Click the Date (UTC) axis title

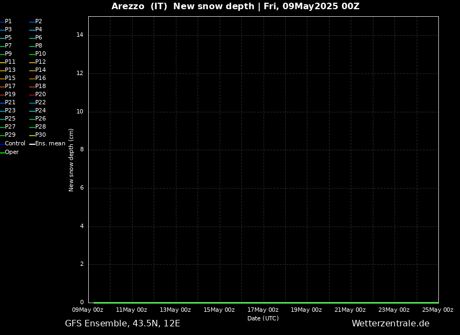[263, 319]
